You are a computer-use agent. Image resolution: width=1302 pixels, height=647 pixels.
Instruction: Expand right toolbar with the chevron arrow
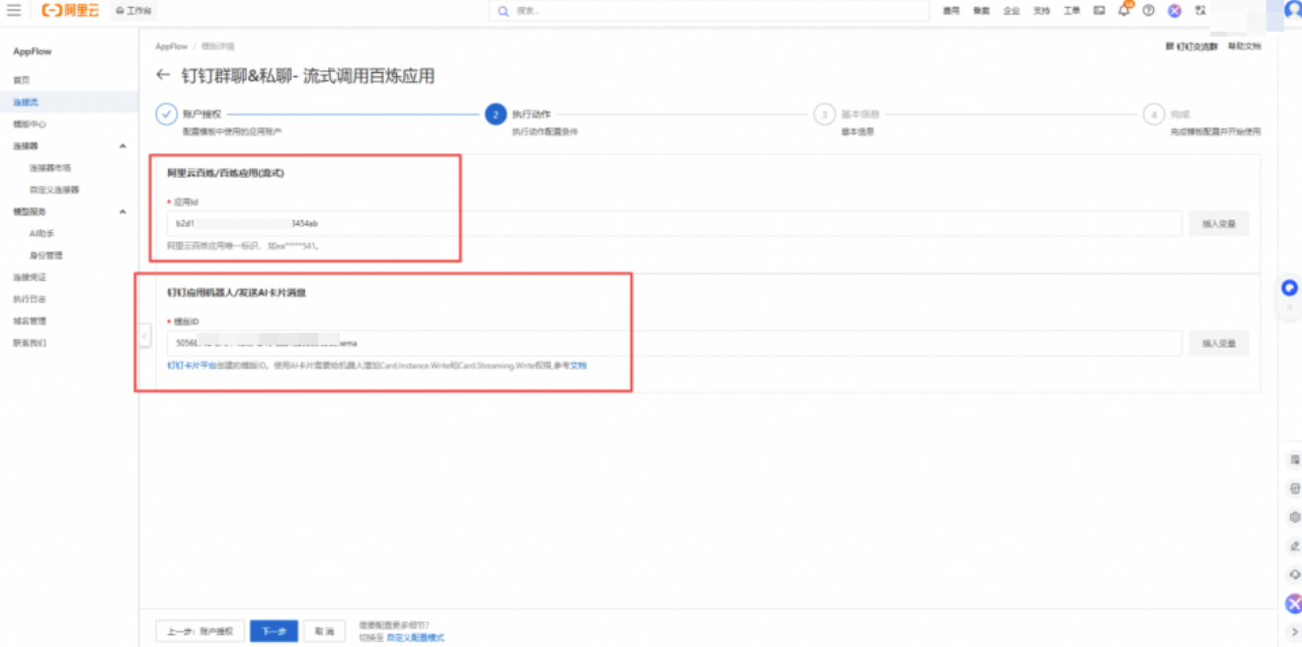point(1294,632)
